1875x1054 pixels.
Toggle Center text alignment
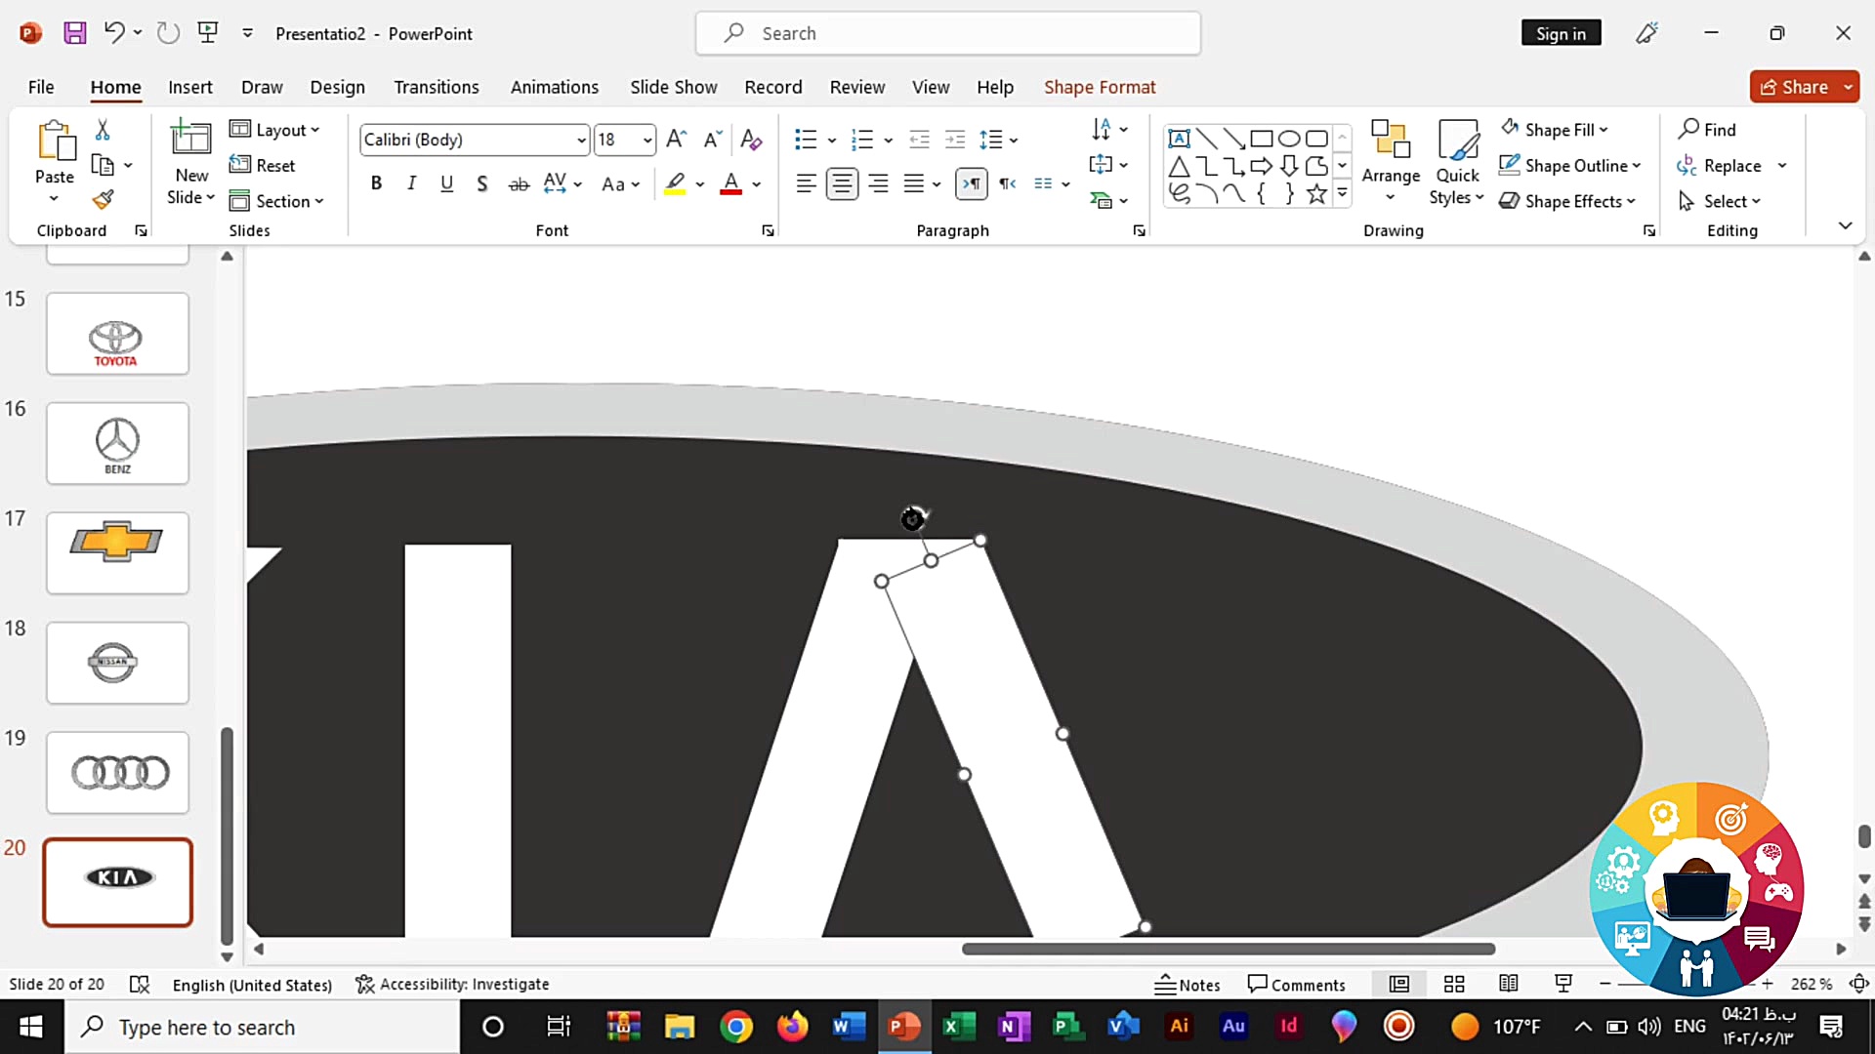pyautogui.click(x=842, y=183)
